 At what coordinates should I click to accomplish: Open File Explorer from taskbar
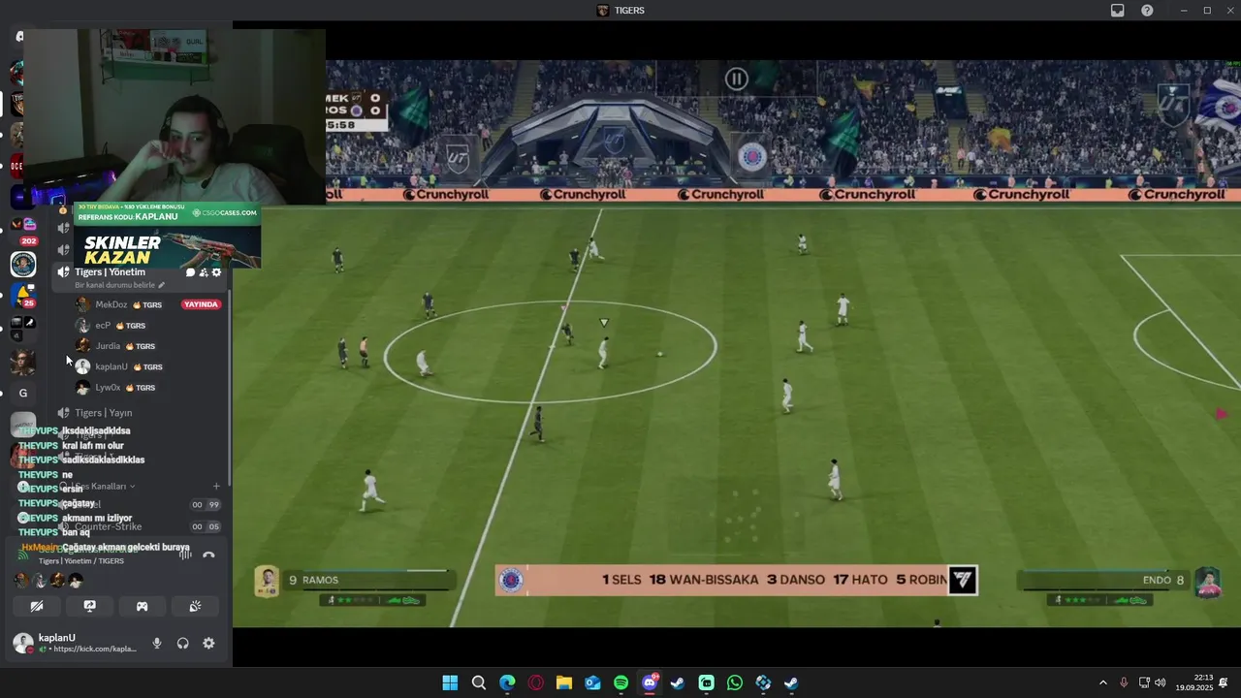click(564, 682)
